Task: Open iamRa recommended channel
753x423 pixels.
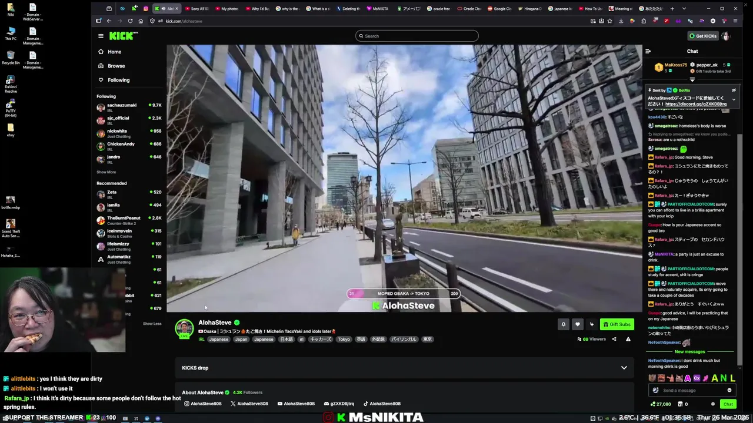Action: click(x=129, y=207)
